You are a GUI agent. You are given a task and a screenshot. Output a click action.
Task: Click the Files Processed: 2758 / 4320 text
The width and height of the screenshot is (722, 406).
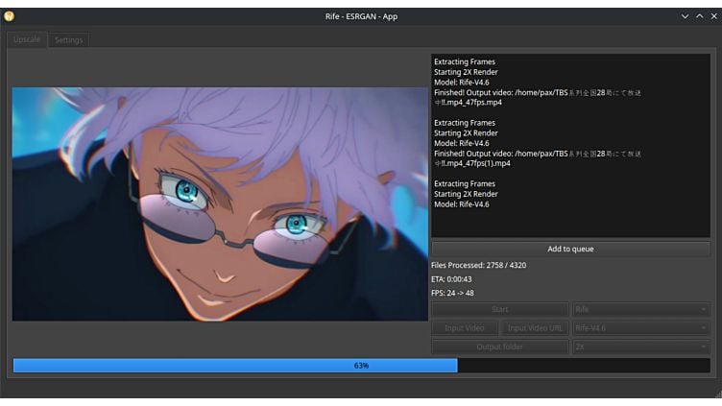tap(478, 265)
